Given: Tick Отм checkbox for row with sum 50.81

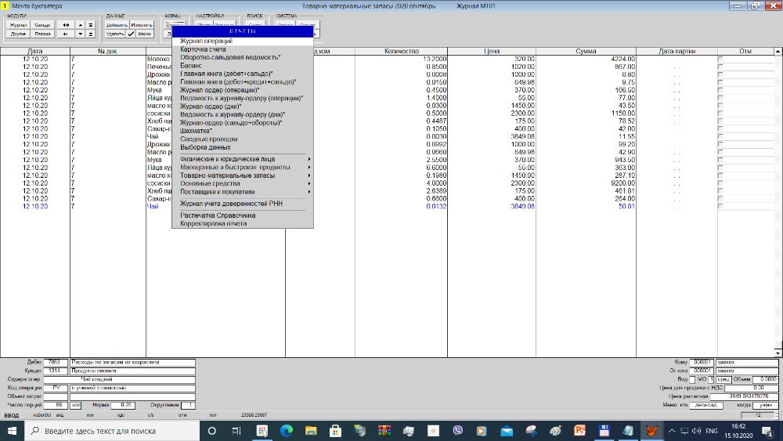Looking at the screenshot, I should [x=720, y=206].
